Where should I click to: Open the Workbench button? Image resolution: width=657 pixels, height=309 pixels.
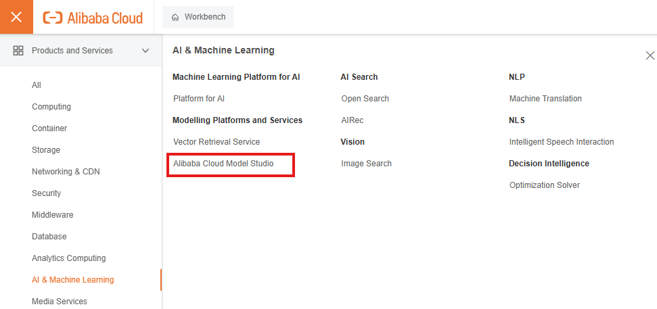point(198,17)
